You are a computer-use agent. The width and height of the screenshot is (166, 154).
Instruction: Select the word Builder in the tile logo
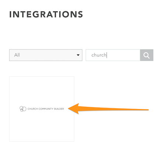tap(59, 109)
